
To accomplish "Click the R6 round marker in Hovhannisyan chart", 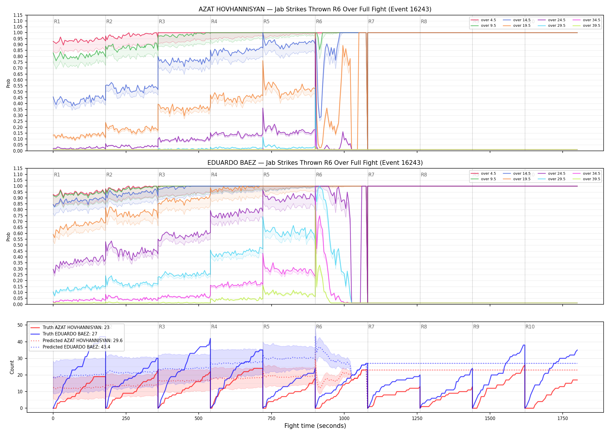I will tap(319, 22).
